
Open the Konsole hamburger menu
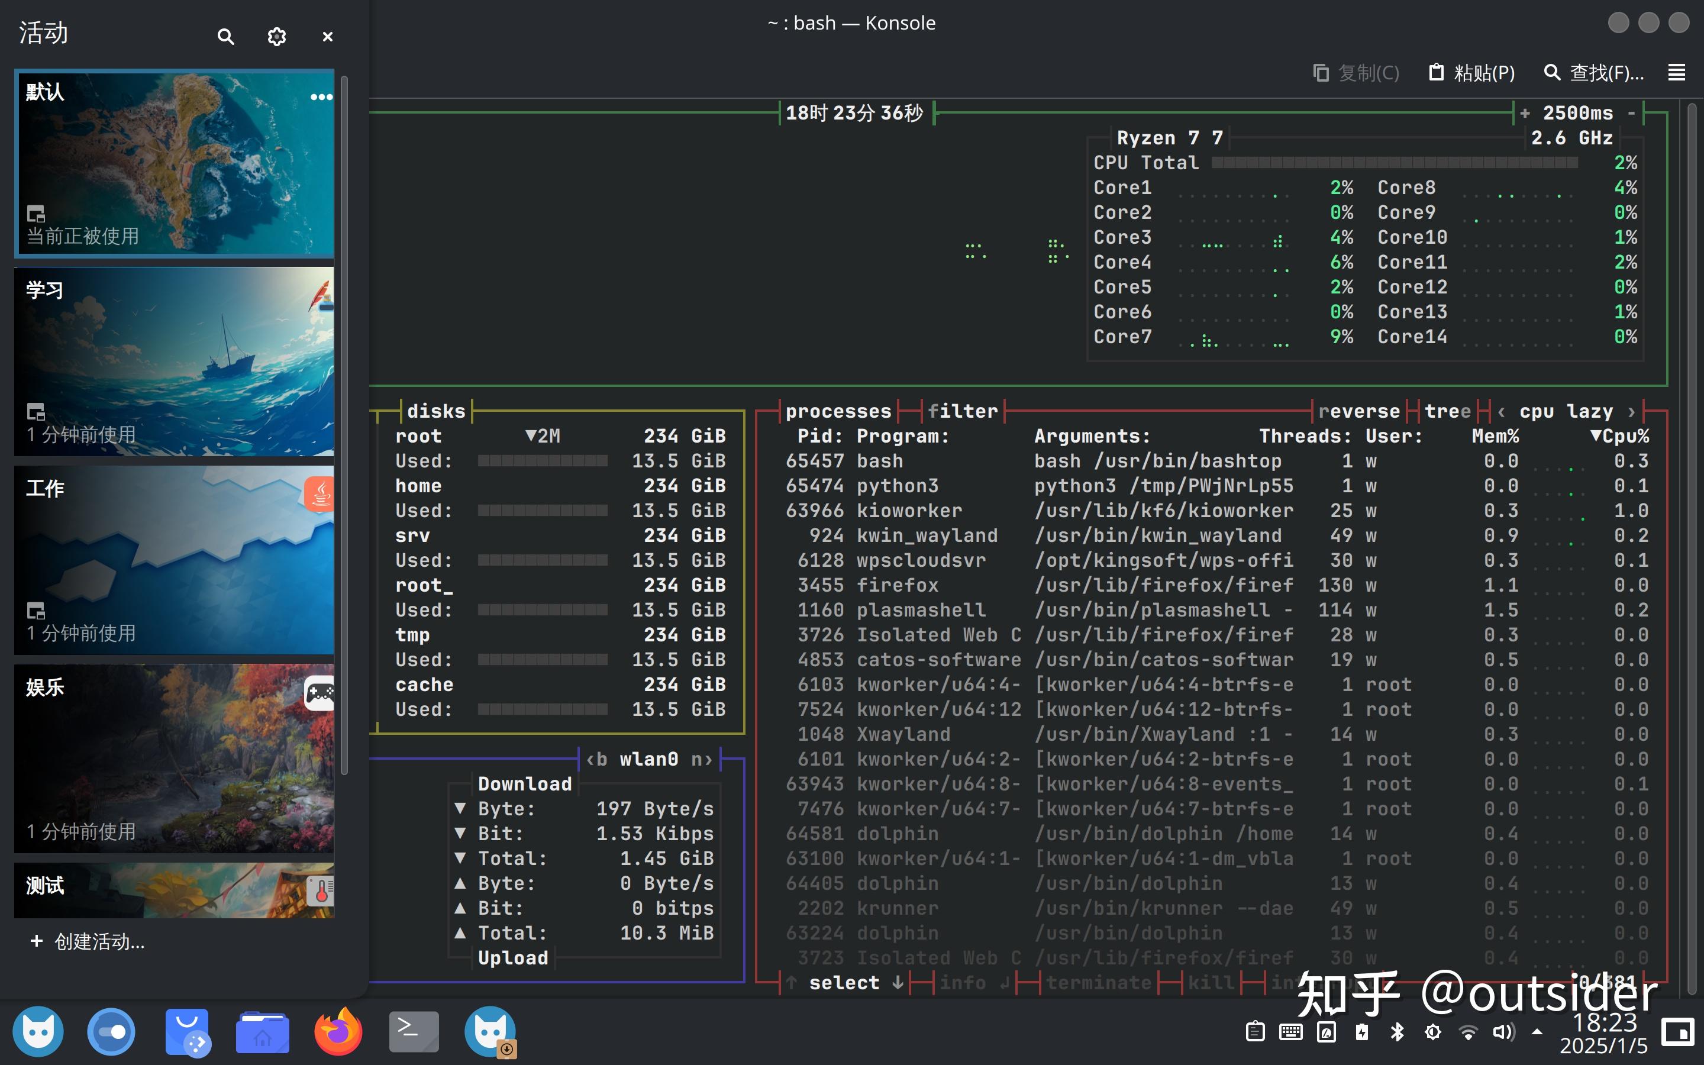point(1676,73)
